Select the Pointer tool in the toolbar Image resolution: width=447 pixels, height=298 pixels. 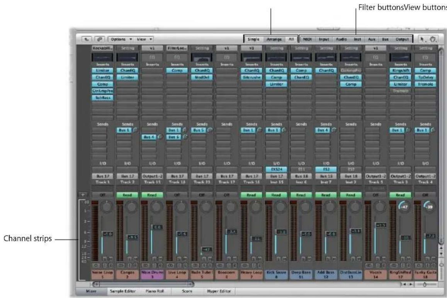(x=423, y=39)
